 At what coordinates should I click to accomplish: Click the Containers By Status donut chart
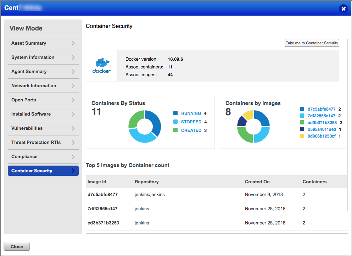pyautogui.click(x=145, y=126)
